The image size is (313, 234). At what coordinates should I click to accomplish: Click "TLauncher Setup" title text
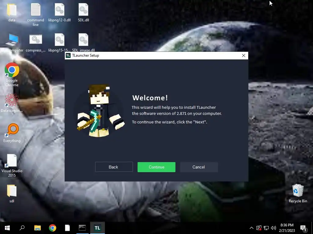pyautogui.click(x=86, y=55)
